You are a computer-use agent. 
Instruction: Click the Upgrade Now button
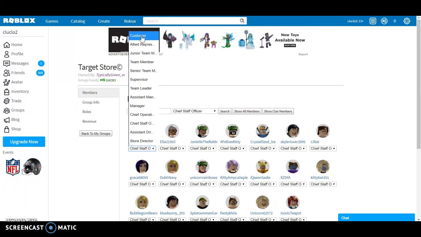[x=24, y=142]
